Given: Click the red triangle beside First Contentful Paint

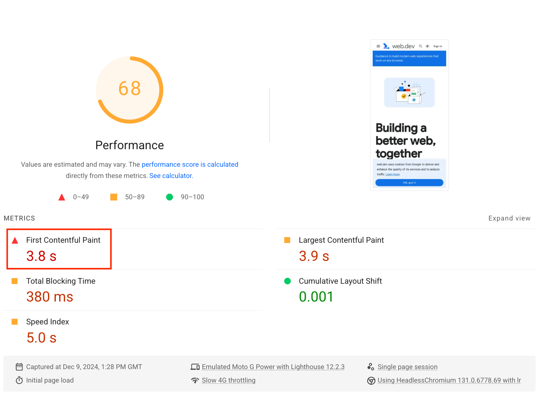Looking at the screenshot, I should [14, 240].
